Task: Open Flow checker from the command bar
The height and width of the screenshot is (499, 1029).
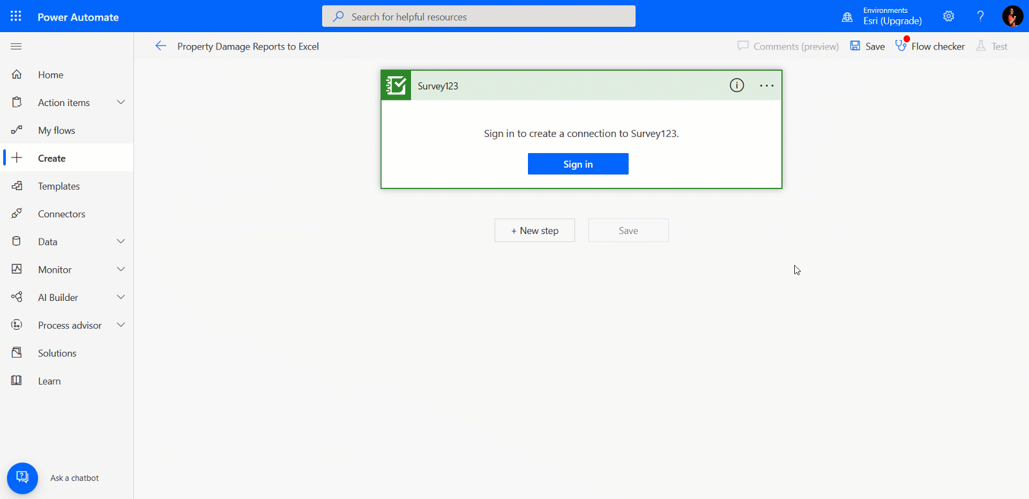Action: 930,46
